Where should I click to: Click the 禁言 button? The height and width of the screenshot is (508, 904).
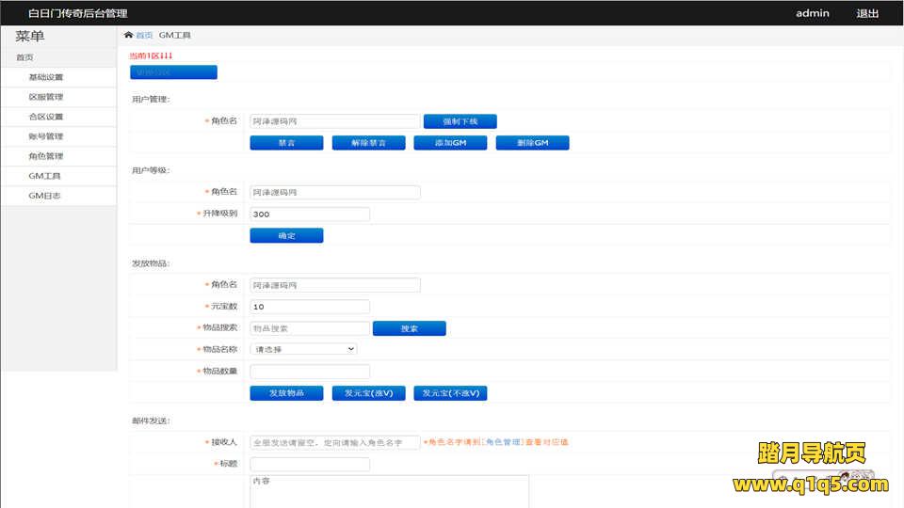click(286, 143)
